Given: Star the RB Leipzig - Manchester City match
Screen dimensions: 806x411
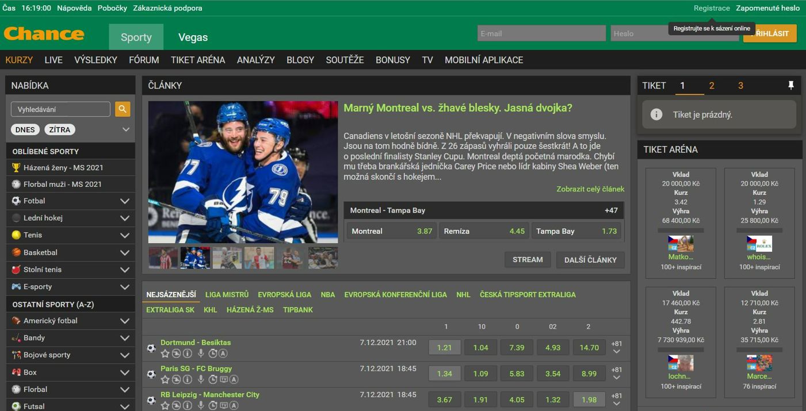Looking at the screenshot, I should click(x=165, y=405).
